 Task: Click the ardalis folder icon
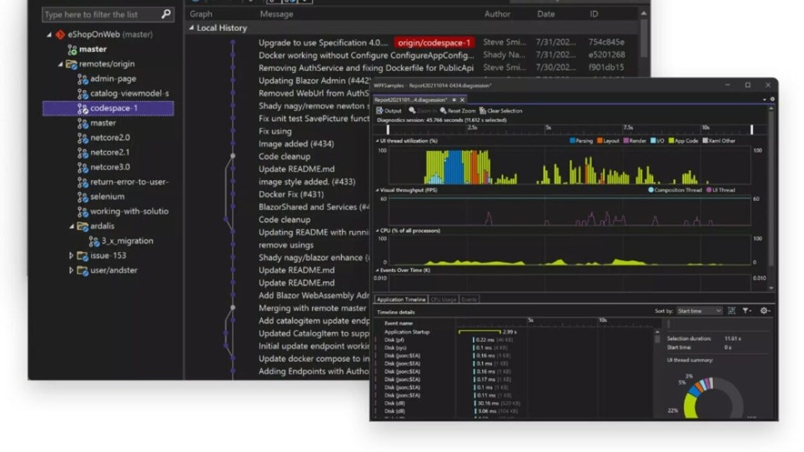tap(82, 227)
